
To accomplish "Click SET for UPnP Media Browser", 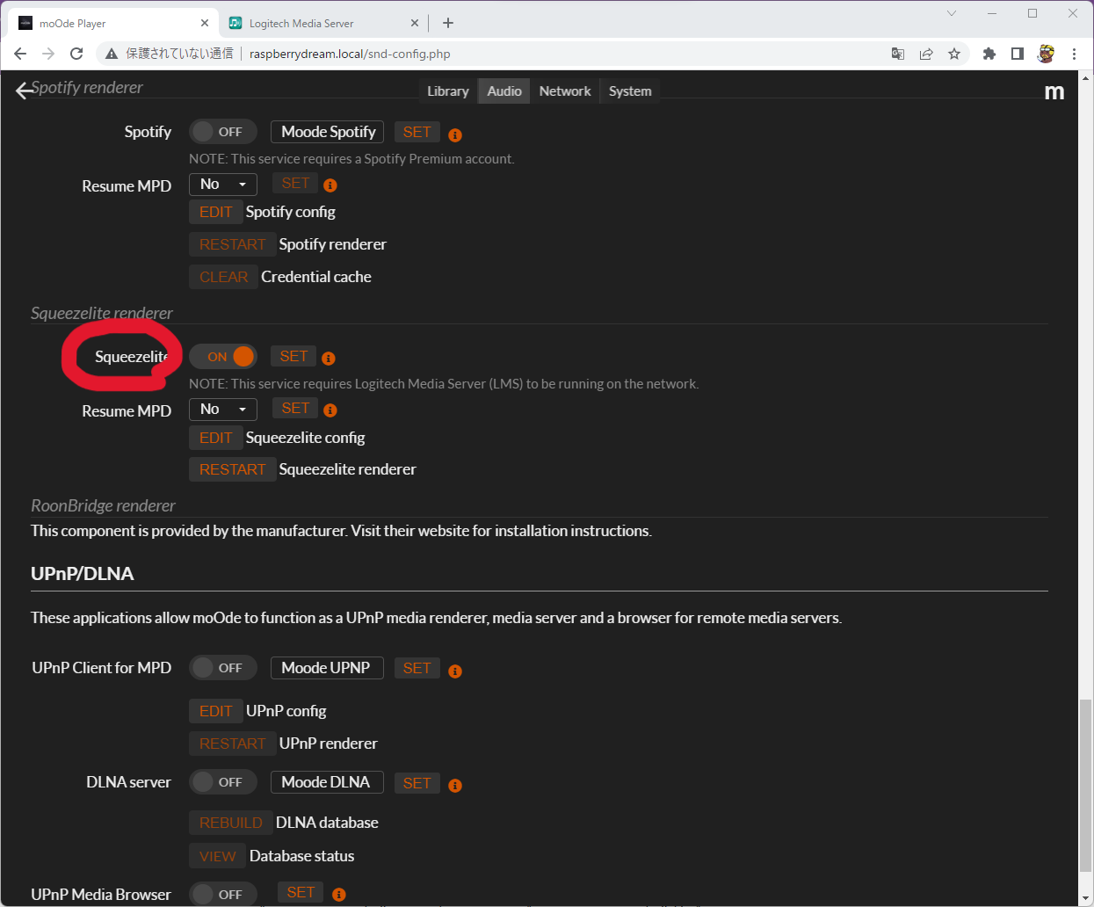I will point(301,893).
